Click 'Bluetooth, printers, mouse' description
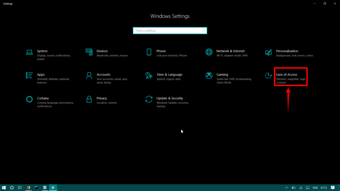Viewport: 340px width, 191px height. tap(112, 55)
